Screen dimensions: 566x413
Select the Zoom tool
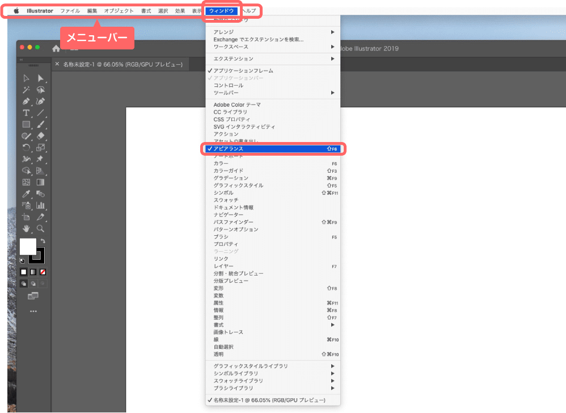(x=41, y=228)
